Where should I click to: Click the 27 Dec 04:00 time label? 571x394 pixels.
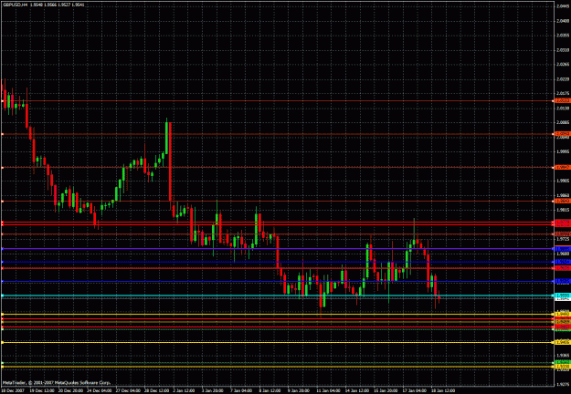128,390
